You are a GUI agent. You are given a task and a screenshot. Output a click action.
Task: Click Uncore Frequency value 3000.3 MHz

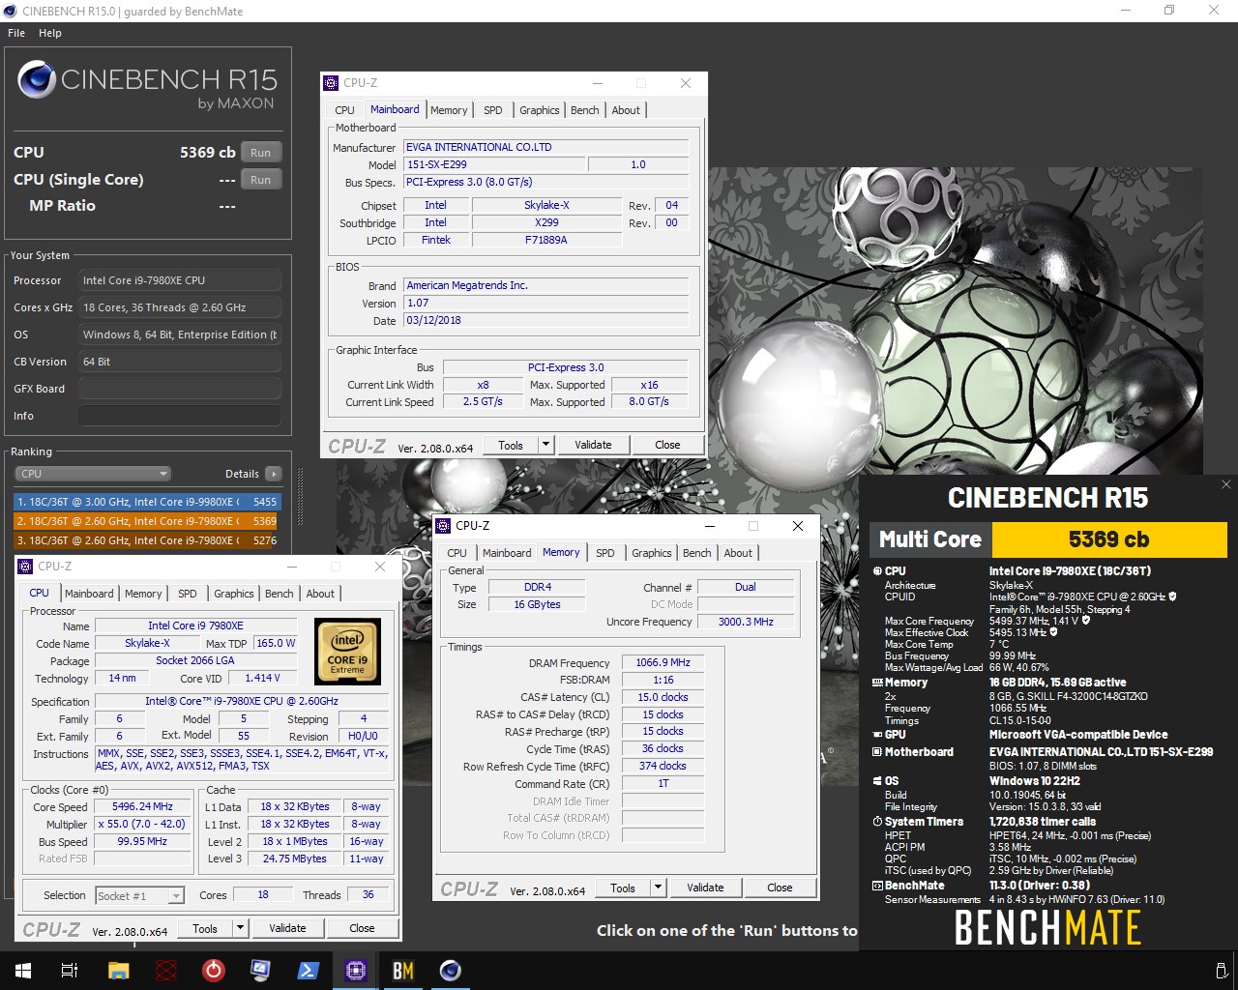coord(746,623)
